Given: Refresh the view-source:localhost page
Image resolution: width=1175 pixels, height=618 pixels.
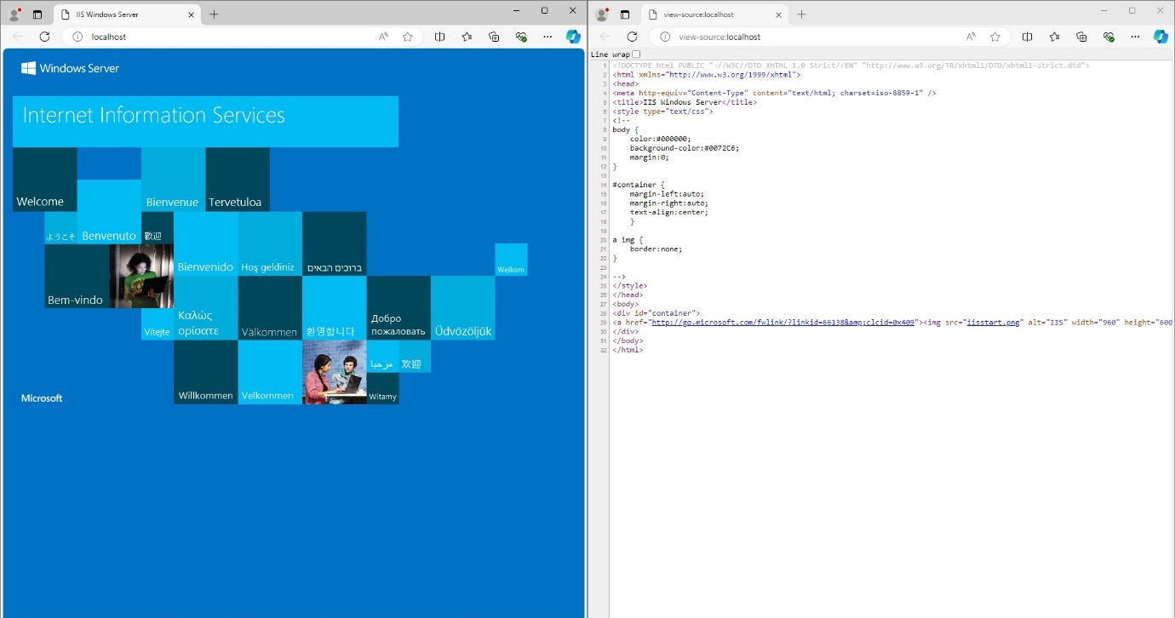Looking at the screenshot, I should click(x=632, y=37).
